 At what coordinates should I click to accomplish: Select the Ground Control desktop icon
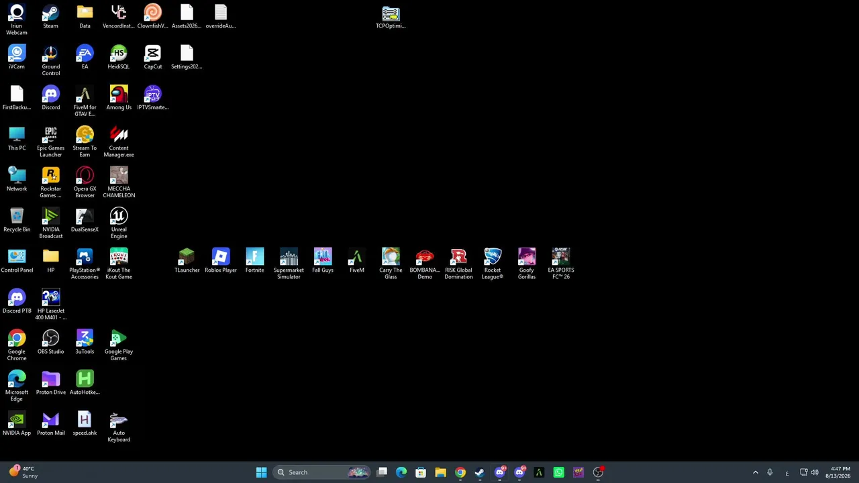click(x=50, y=61)
